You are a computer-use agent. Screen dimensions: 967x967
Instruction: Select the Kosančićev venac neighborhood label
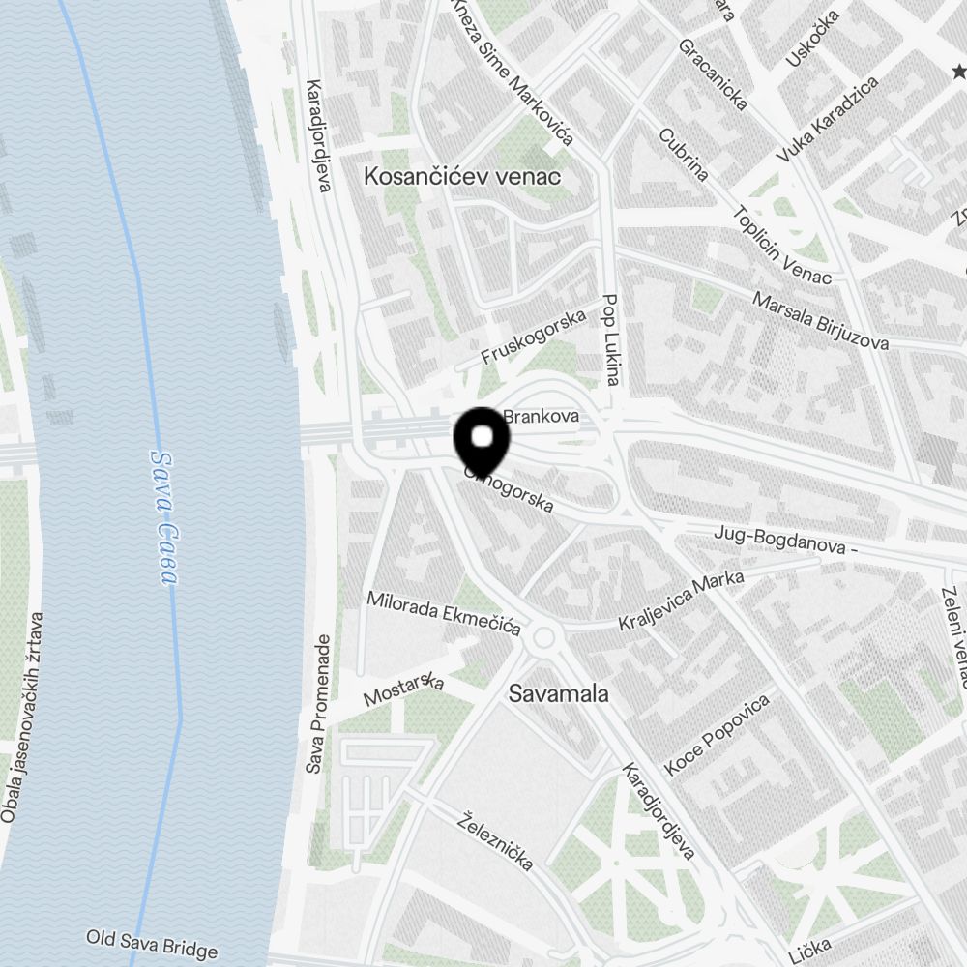point(462,176)
